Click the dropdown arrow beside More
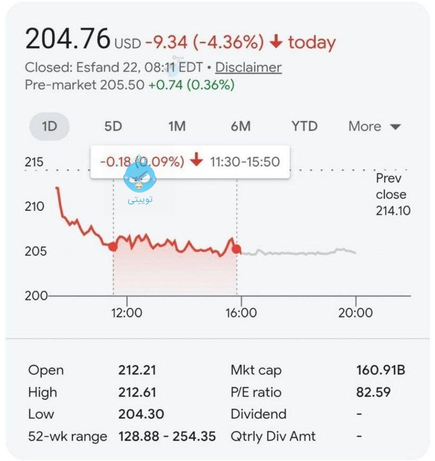The image size is (435, 461). coord(396,127)
